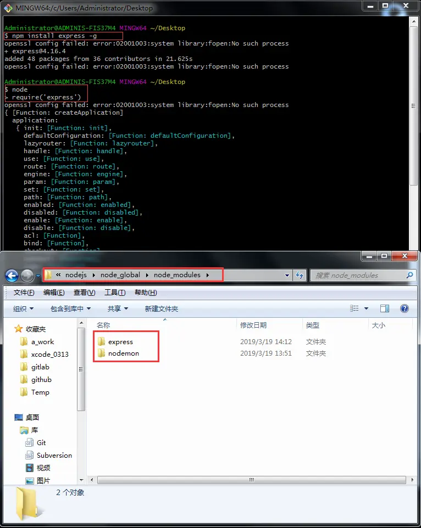Click the file list scroll left arrow

pos(92,480)
